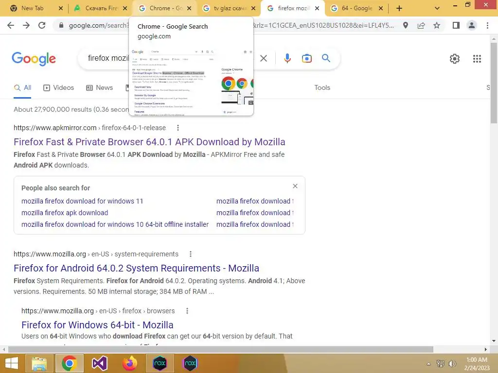Screen dimensions: 498x373
Task: Open the volume control in the tray
Action: pyautogui.click(x=452, y=364)
